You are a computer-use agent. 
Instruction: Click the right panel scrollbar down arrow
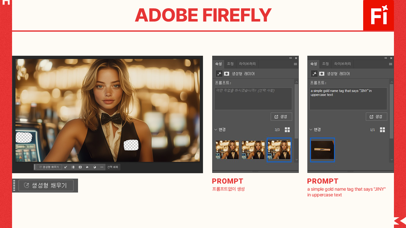pyautogui.click(x=392, y=160)
